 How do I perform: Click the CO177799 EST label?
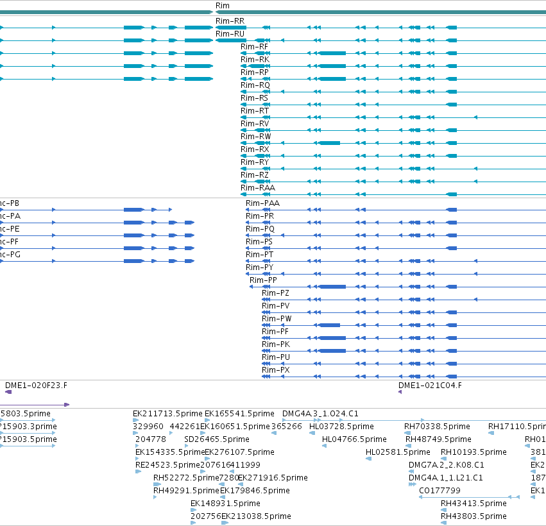[439, 491]
